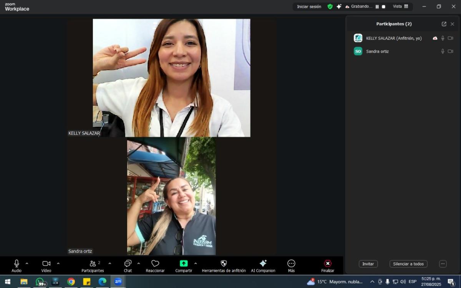
Task: Open the Chat icon in toolbar
Action: (x=128, y=264)
